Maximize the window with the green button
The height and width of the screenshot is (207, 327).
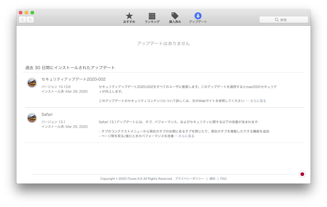pyautogui.click(x=32, y=13)
